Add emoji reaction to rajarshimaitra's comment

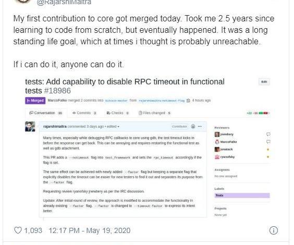click(193, 127)
